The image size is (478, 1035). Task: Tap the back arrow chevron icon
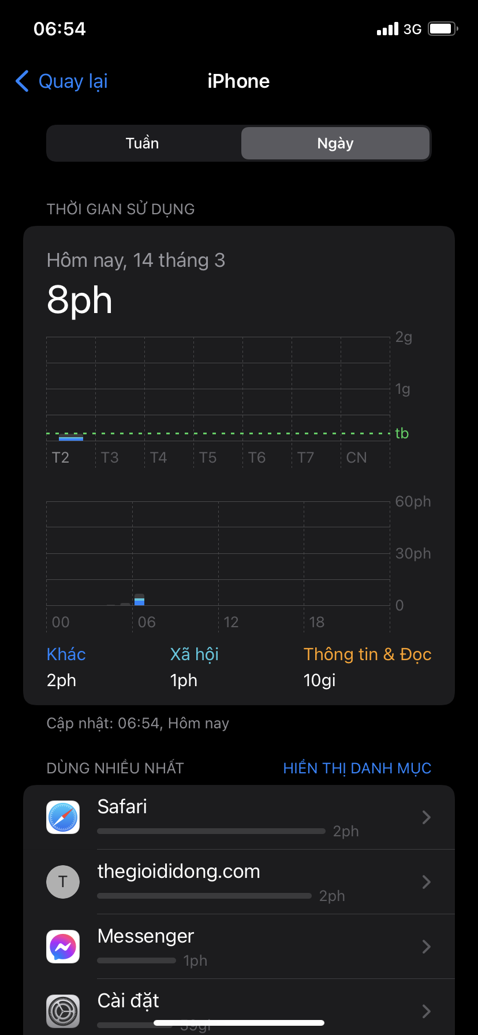[x=22, y=81]
